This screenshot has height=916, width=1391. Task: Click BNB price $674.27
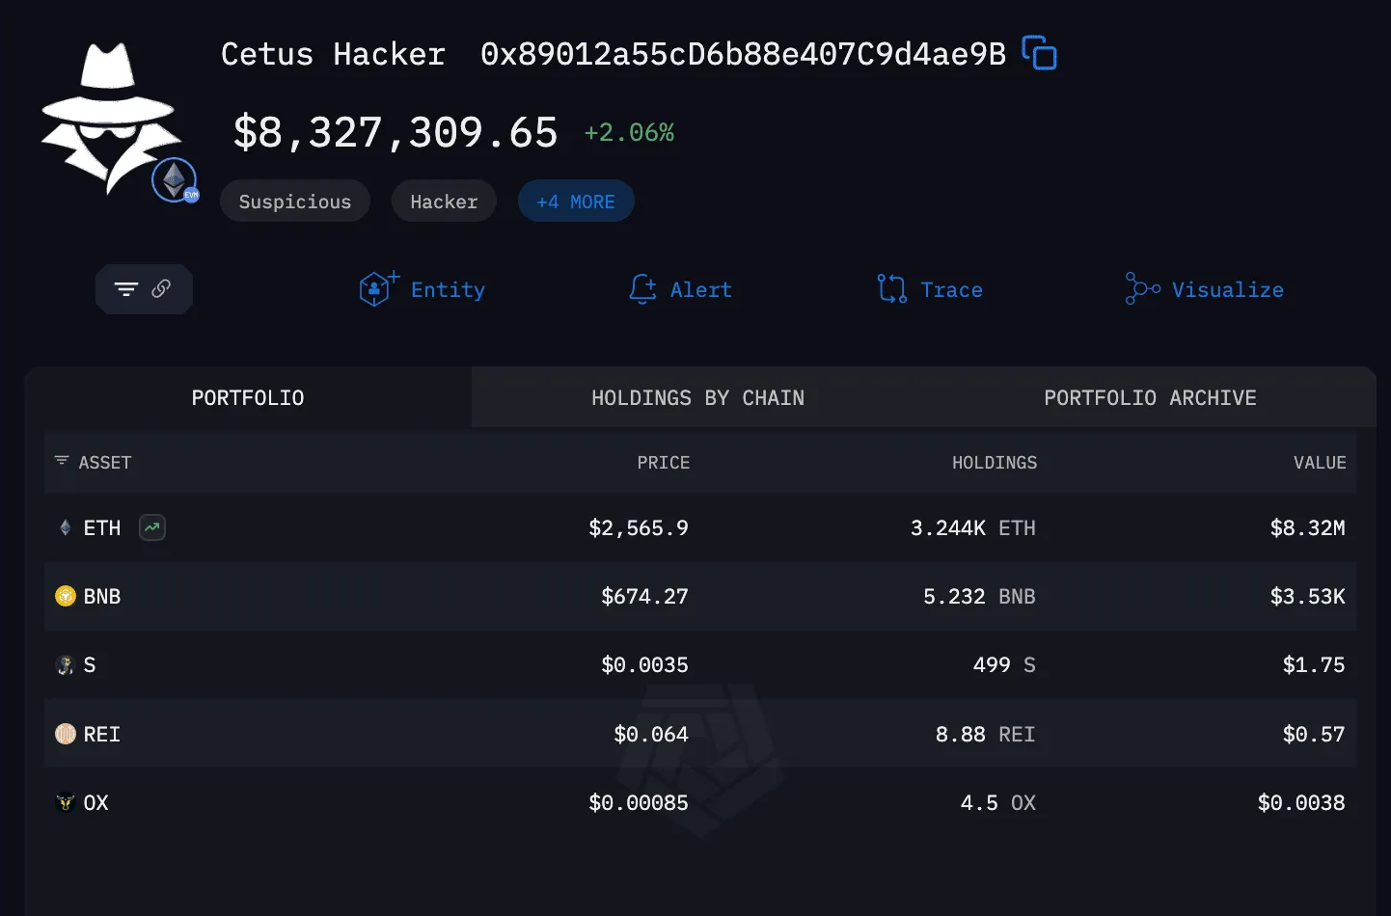[644, 596]
